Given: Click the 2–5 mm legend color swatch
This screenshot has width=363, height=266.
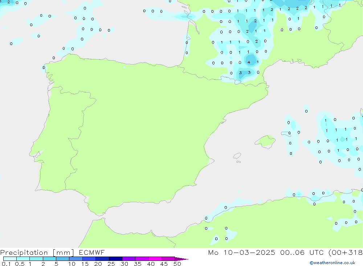Looking at the screenshot, I should (x=49, y=259).
